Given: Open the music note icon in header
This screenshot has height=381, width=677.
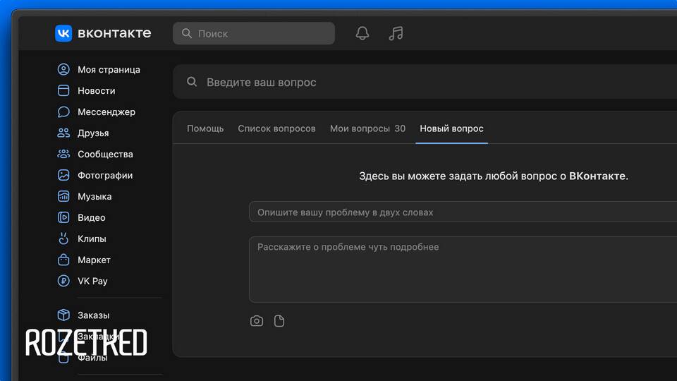Looking at the screenshot, I should [x=396, y=33].
